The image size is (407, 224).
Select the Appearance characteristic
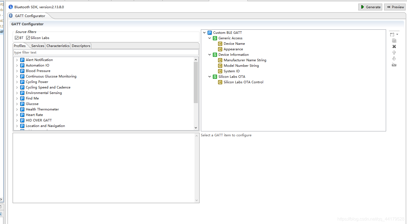pyautogui.click(x=233, y=49)
